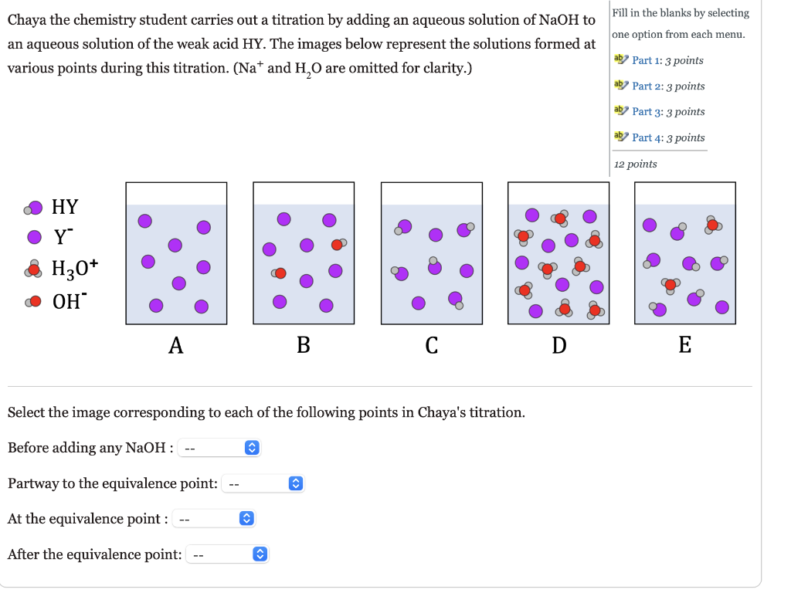Expand the 'At the equivalence point' menu

(214, 519)
